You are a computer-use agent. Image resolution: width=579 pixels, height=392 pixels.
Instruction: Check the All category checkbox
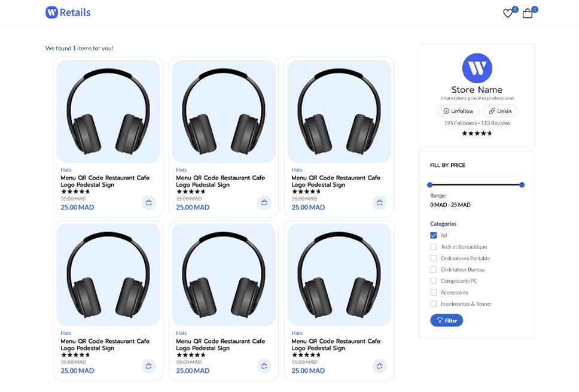coord(434,235)
